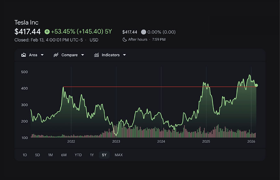This screenshot has width=280, height=180.
Task: Click the 0.00% (0.00) after-hours change
Action: point(161,32)
